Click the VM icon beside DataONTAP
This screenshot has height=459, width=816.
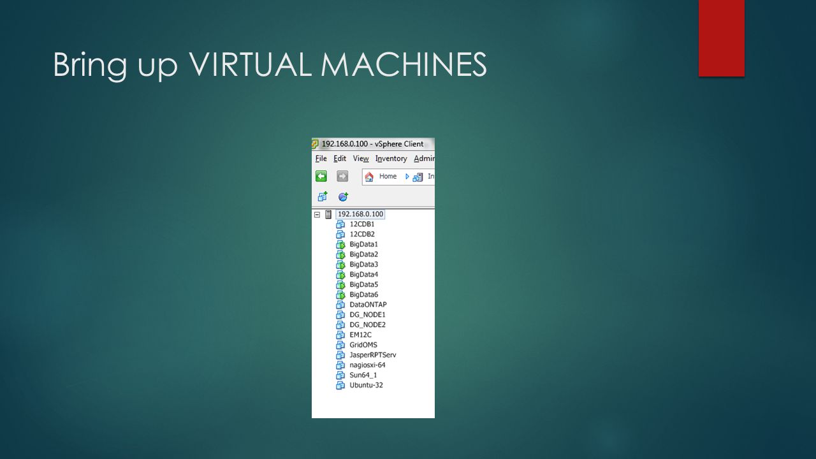pyautogui.click(x=340, y=305)
